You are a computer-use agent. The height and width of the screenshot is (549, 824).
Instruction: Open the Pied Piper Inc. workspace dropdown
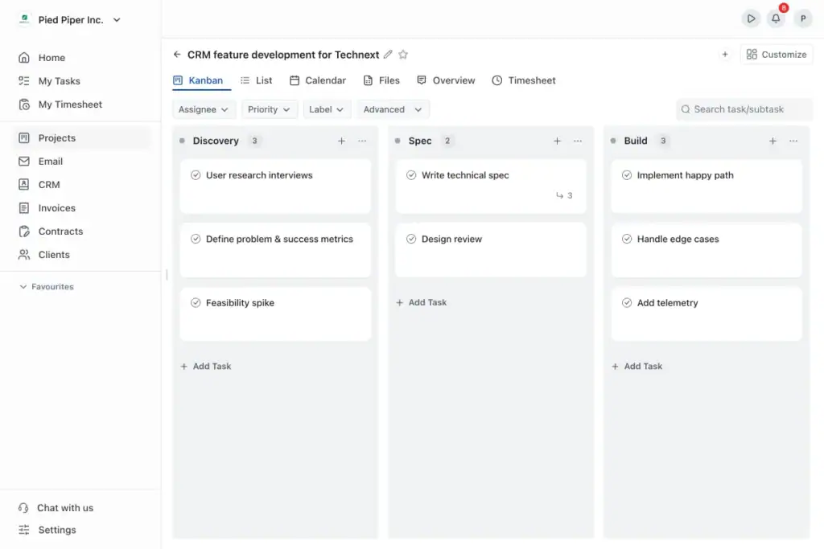point(70,20)
